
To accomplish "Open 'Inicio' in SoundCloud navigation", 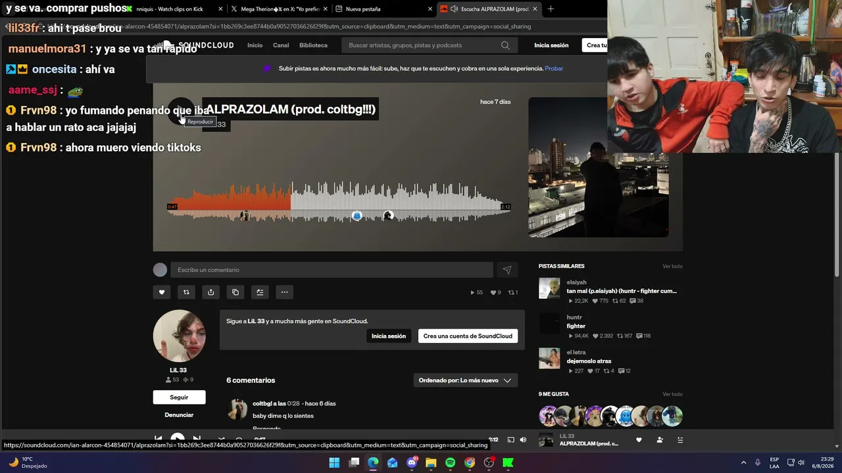I will [x=255, y=45].
